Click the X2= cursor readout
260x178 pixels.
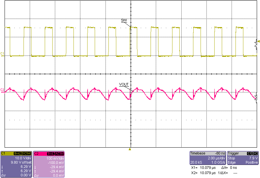click(203, 173)
